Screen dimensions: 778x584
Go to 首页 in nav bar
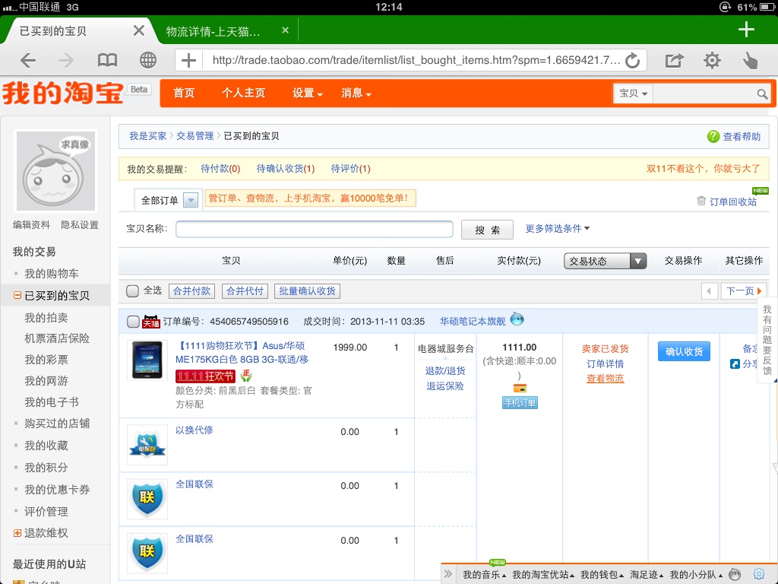click(x=184, y=94)
